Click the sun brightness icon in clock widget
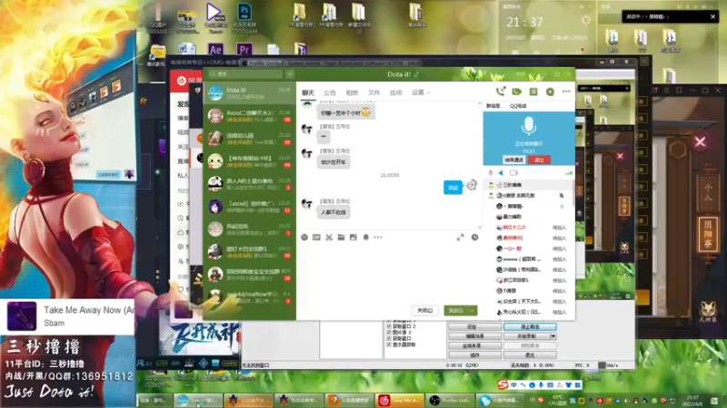This screenshot has height=408, width=727. [585, 20]
